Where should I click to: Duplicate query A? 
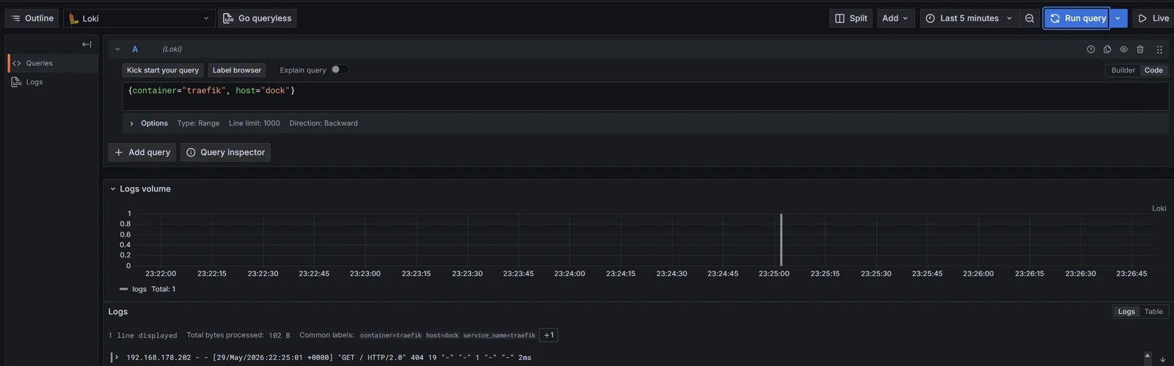click(x=1107, y=49)
